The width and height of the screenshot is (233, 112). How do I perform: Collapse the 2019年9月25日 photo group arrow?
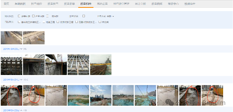(21, 49)
